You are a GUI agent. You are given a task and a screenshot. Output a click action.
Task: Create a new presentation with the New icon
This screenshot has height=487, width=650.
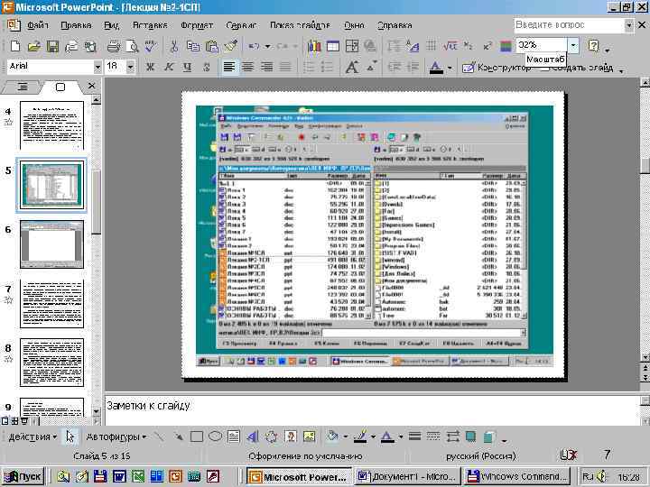point(15,46)
